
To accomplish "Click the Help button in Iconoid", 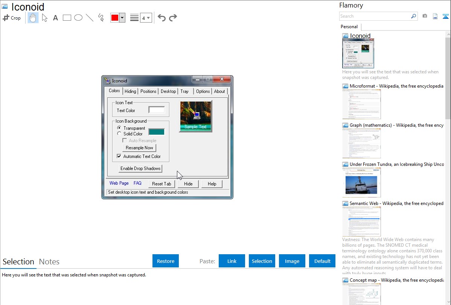I will click(212, 184).
